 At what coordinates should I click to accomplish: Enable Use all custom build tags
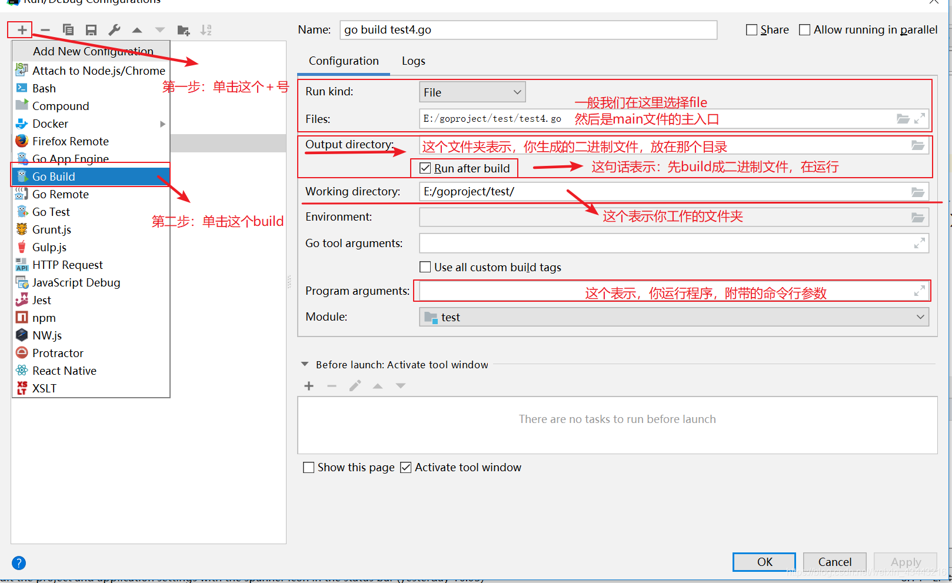click(425, 267)
